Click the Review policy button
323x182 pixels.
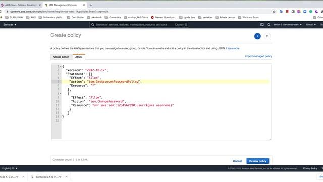(258, 161)
